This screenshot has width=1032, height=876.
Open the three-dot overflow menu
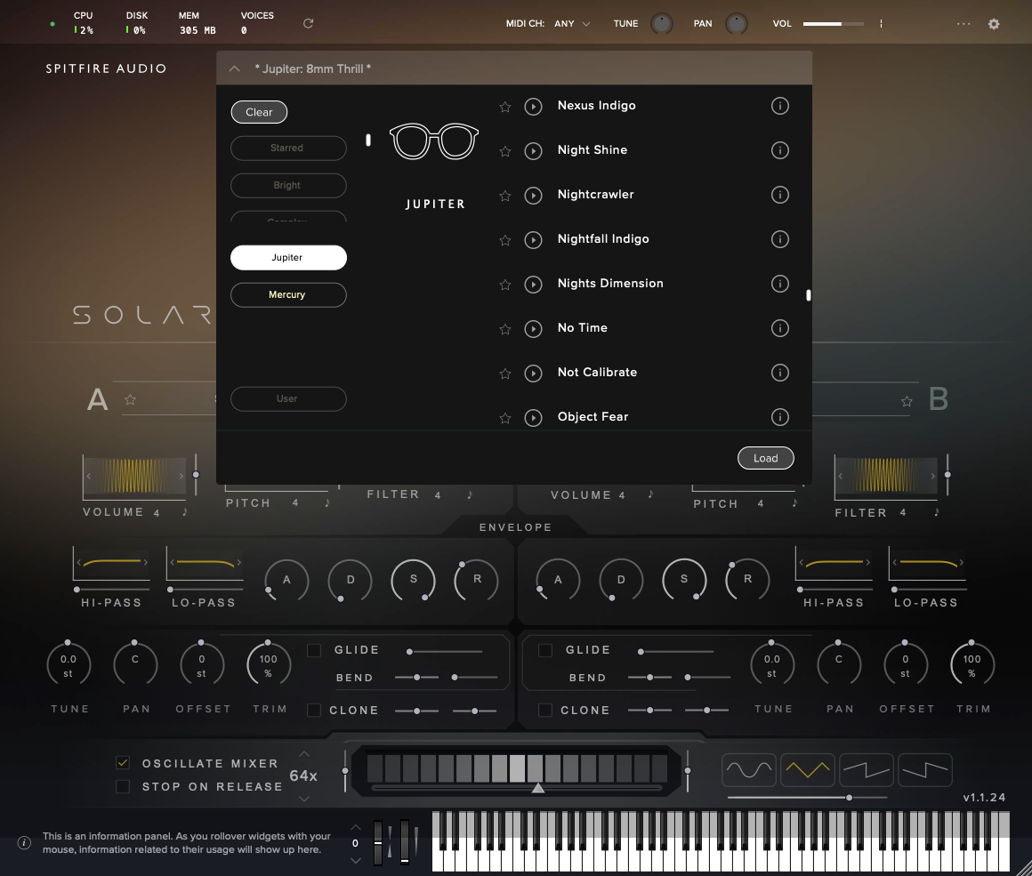(963, 24)
